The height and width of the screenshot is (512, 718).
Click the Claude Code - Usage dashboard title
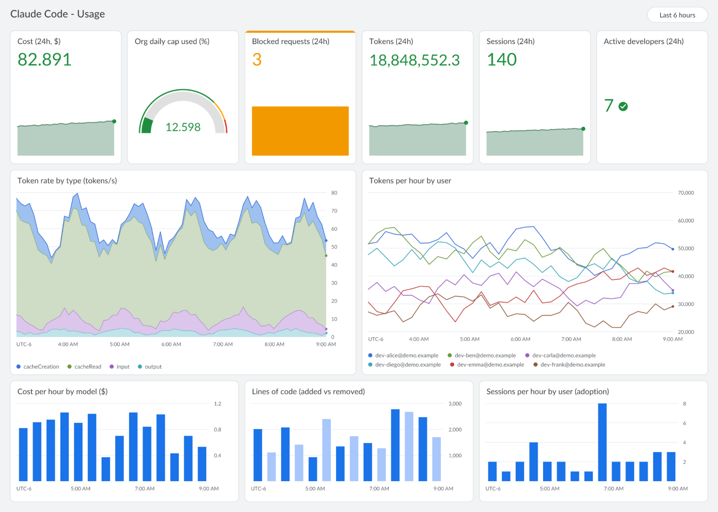pyautogui.click(x=57, y=14)
